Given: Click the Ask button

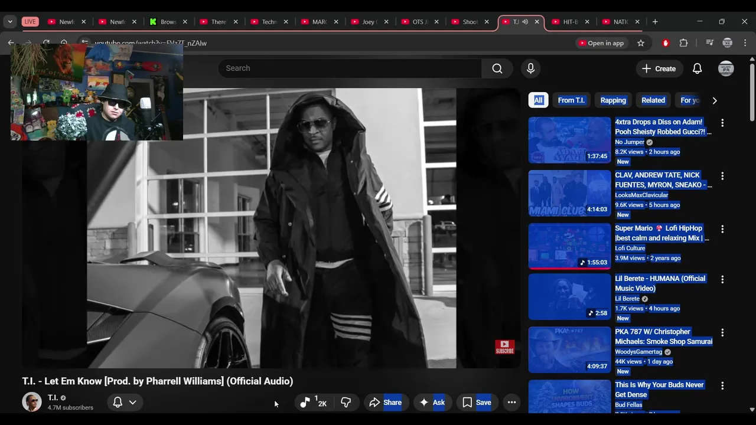Looking at the screenshot, I should tap(432, 403).
